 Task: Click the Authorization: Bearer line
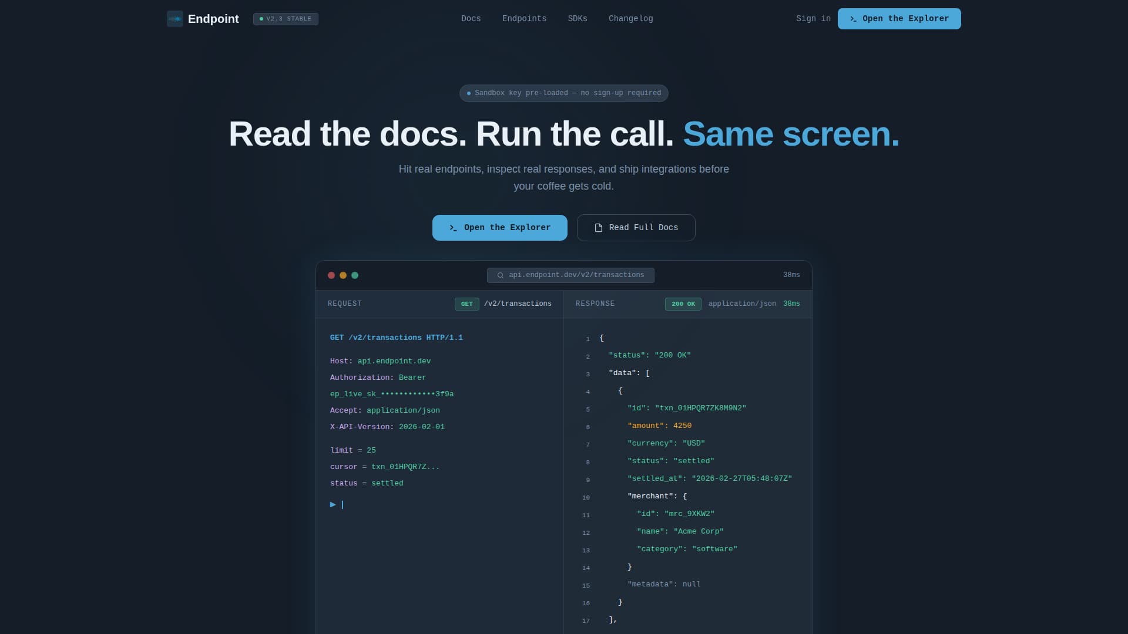378,378
